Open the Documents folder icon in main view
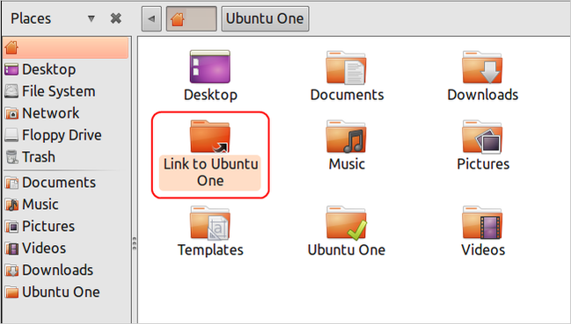Screen dimensions: 571x324 tap(346, 68)
